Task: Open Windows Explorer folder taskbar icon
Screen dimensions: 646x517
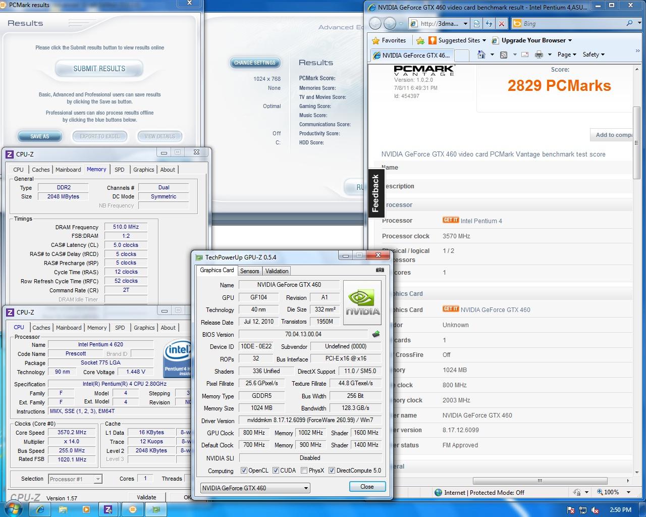Action: 63,509
